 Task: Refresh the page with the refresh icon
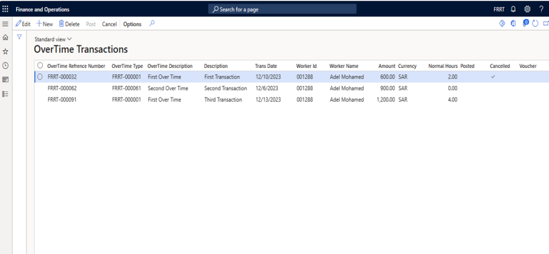point(535,24)
